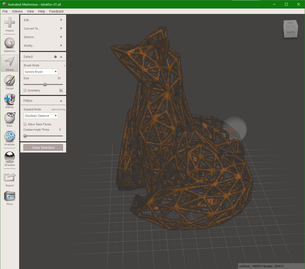Click the view navigation cube
Viewport: 305px width, 269px height.
coord(291,29)
